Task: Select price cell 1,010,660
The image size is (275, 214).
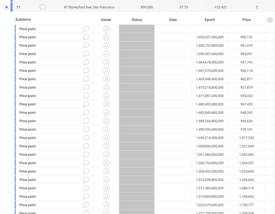Action: (x=246, y=171)
